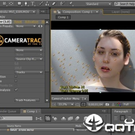Open the Source Clip R... dropdown

(x=29, y=59)
